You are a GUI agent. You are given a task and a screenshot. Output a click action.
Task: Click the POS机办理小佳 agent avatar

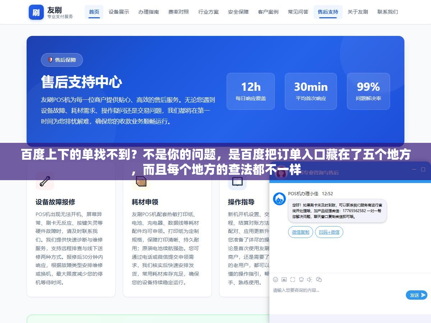279,199
